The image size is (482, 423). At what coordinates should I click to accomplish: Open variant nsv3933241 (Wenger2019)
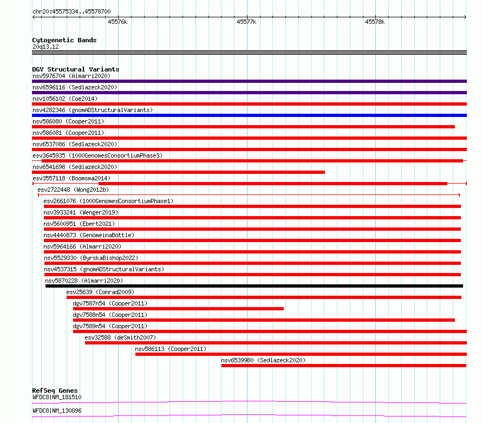pyautogui.click(x=81, y=212)
